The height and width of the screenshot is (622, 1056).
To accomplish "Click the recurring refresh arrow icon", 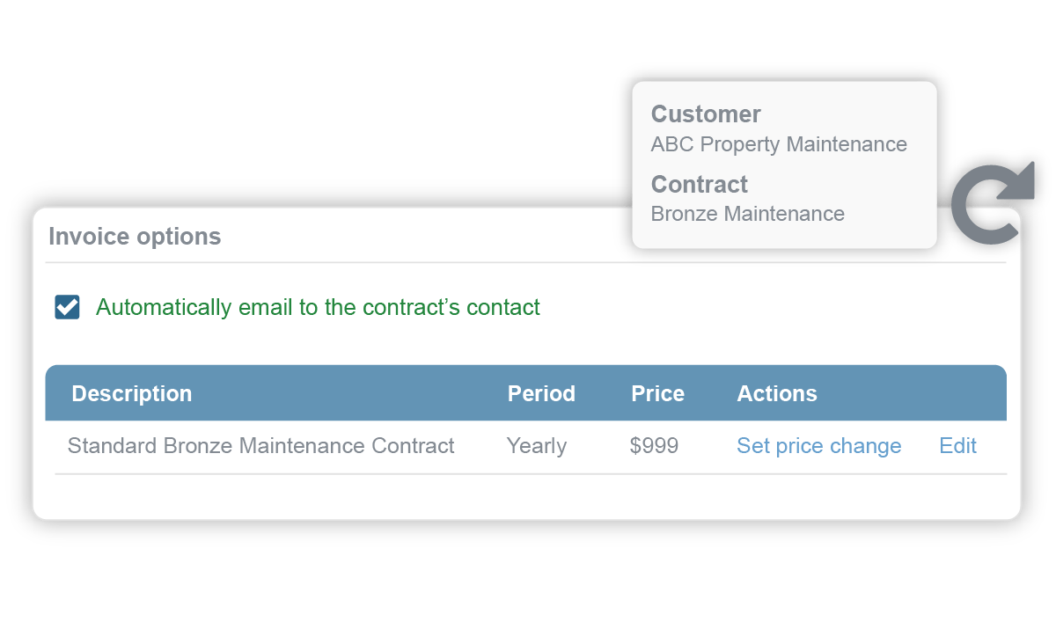I will point(992,201).
